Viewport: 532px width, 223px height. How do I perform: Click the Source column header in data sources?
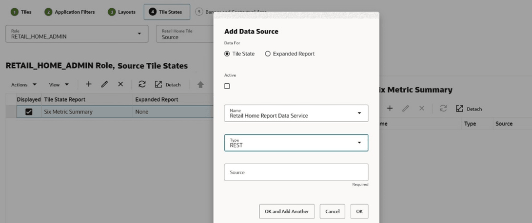pyautogui.click(x=512, y=124)
